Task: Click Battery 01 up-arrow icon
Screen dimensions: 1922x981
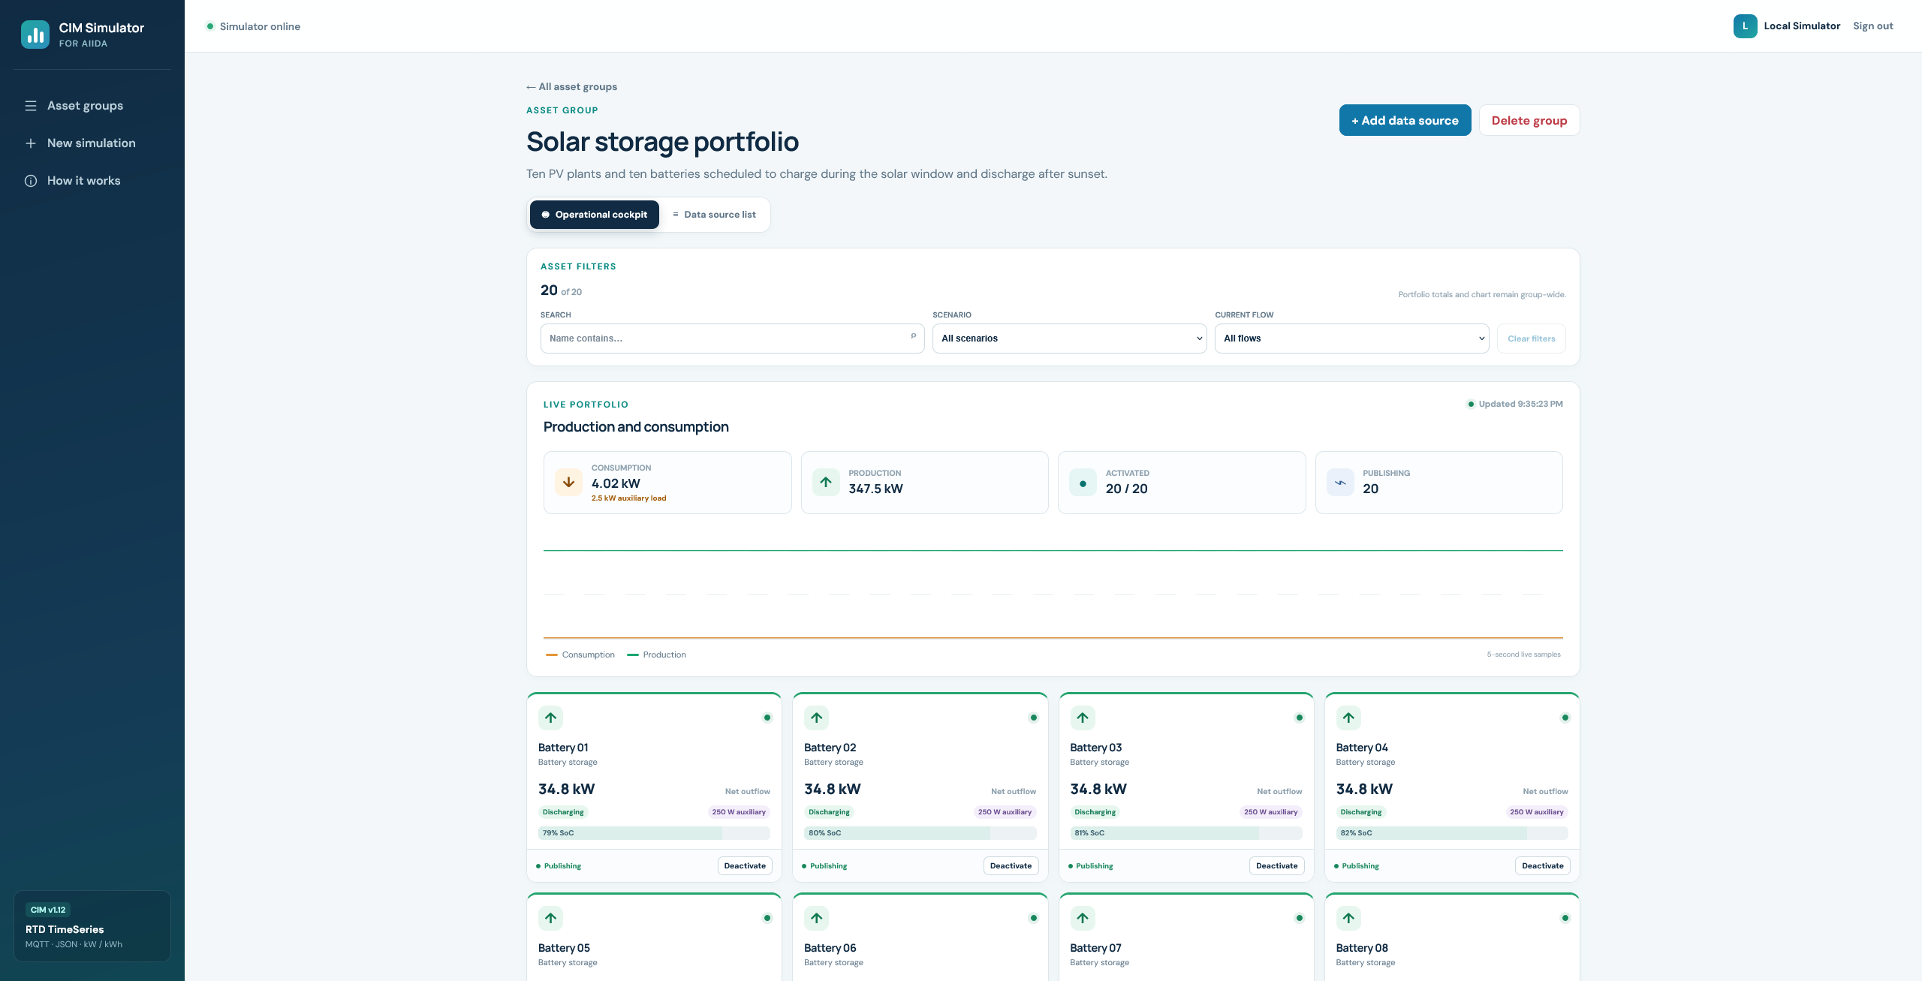Action: (x=551, y=718)
